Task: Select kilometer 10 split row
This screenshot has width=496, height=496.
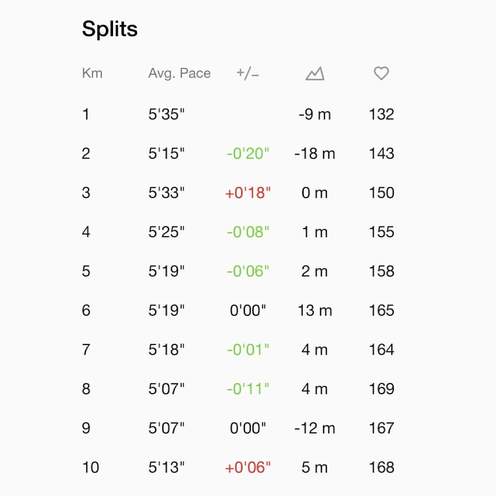Action: click(x=238, y=467)
